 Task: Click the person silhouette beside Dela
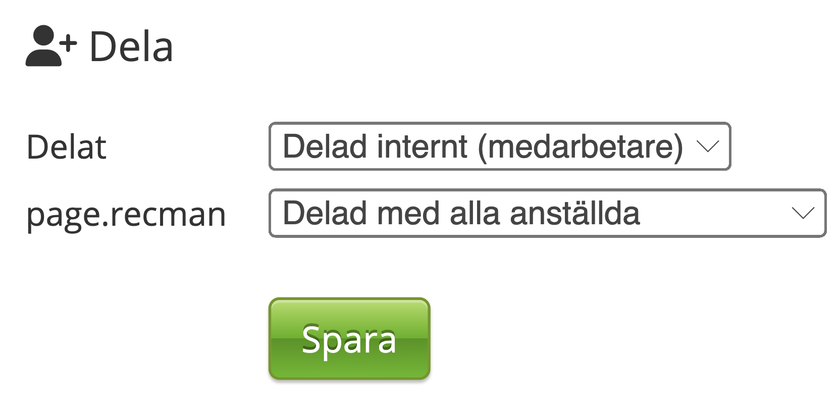pyautogui.click(x=43, y=46)
